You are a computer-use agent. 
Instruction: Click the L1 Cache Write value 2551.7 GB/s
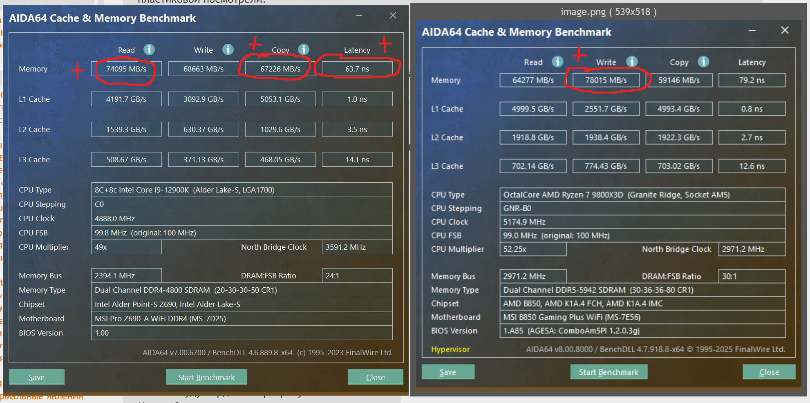coord(606,109)
